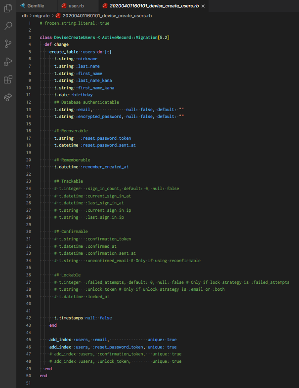Open the Source Control view icon
Screen dimensions: 299x388
click(x=8, y=44)
